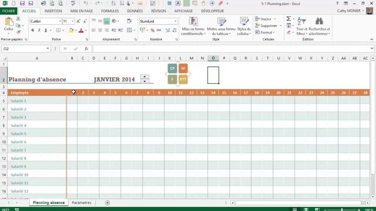Open the FICHIER menu
The image size is (376, 211).
9,11
